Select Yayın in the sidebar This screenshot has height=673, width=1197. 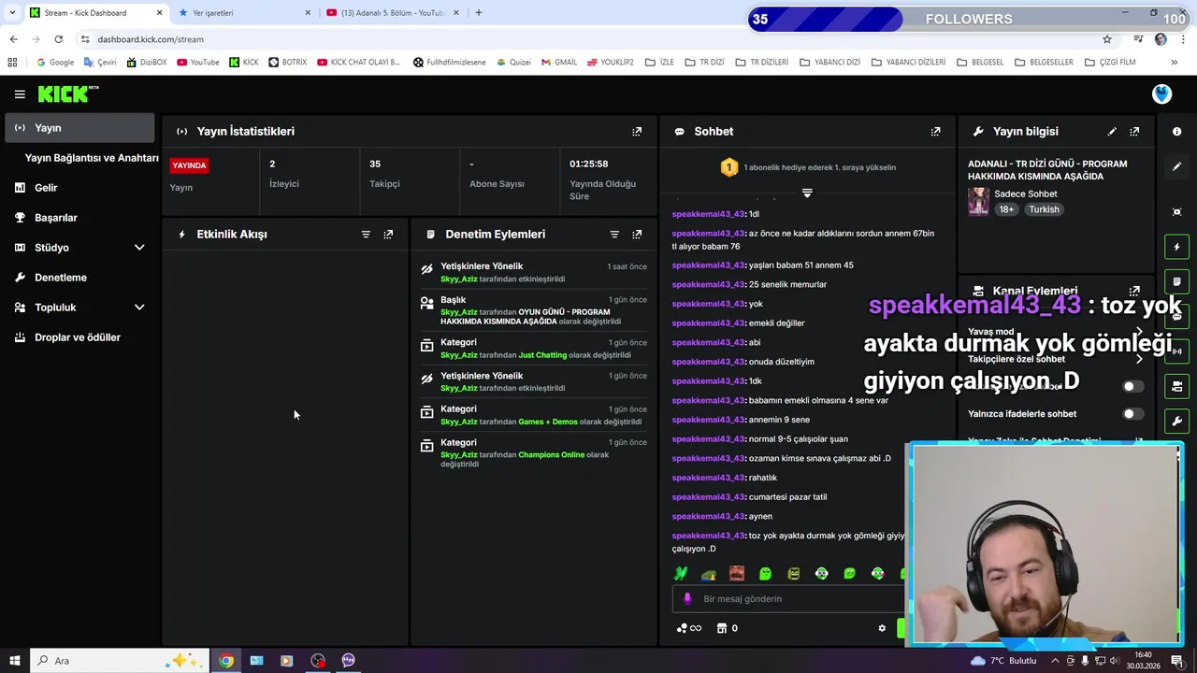pos(79,128)
